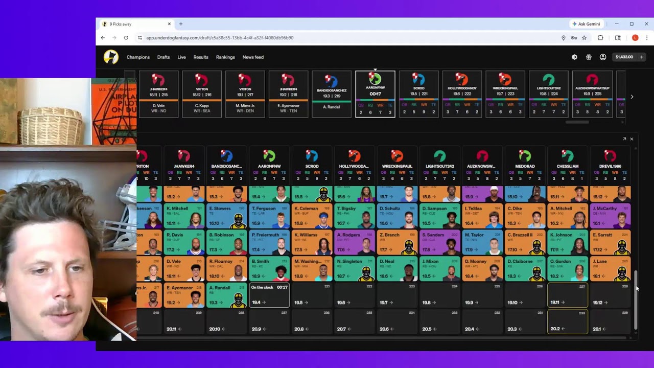Select the On the clock 19.4 cell
Viewport: 654px width, 368px height.
269,295
